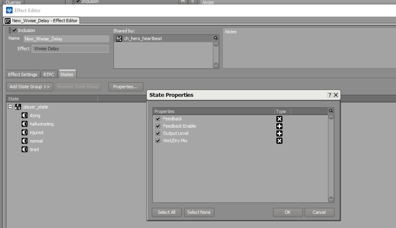Click the Properties column header

click(214, 111)
